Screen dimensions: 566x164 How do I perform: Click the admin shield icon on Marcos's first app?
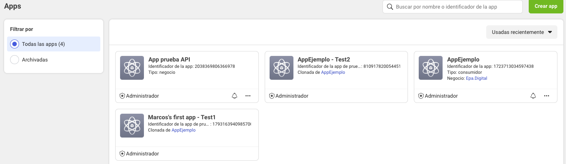pyautogui.click(x=122, y=154)
